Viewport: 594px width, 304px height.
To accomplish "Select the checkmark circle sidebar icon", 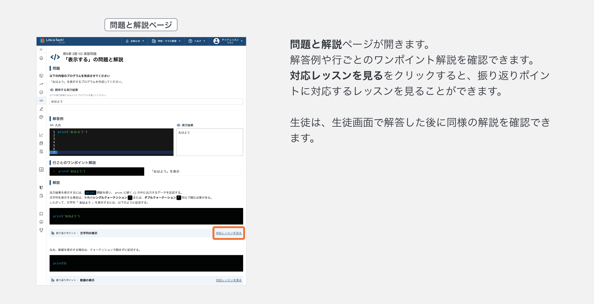I will (x=41, y=92).
